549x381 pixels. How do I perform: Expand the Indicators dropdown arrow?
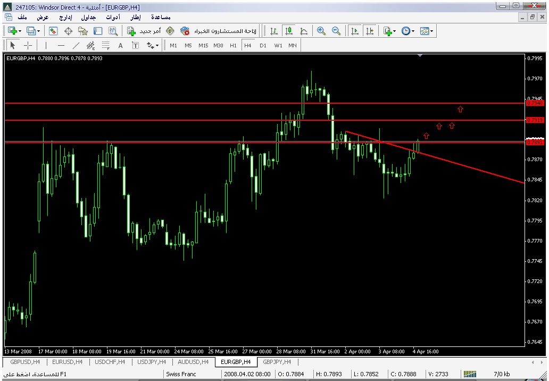395,31
